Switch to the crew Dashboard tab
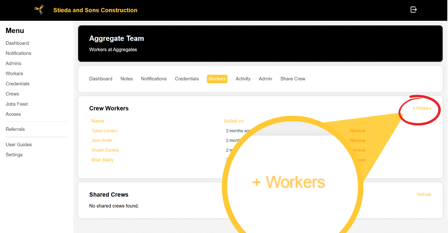The height and width of the screenshot is (233, 448). point(101,79)
